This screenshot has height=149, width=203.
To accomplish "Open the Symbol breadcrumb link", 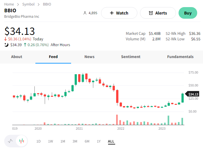I will click(28, 4).
